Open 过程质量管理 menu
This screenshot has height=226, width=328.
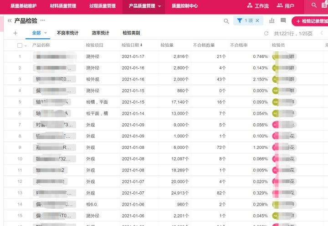pyautogui.click(x=102, y=6)
